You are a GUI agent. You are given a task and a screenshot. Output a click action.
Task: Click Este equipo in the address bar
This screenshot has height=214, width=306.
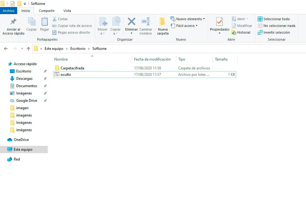coord(54,49)
